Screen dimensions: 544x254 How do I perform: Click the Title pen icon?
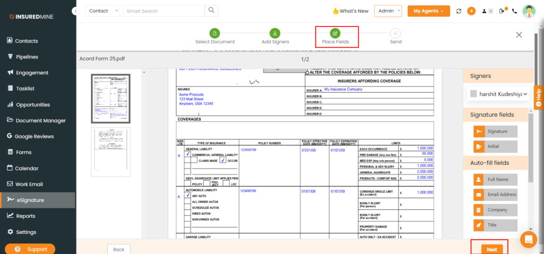[x=479, y=225]
